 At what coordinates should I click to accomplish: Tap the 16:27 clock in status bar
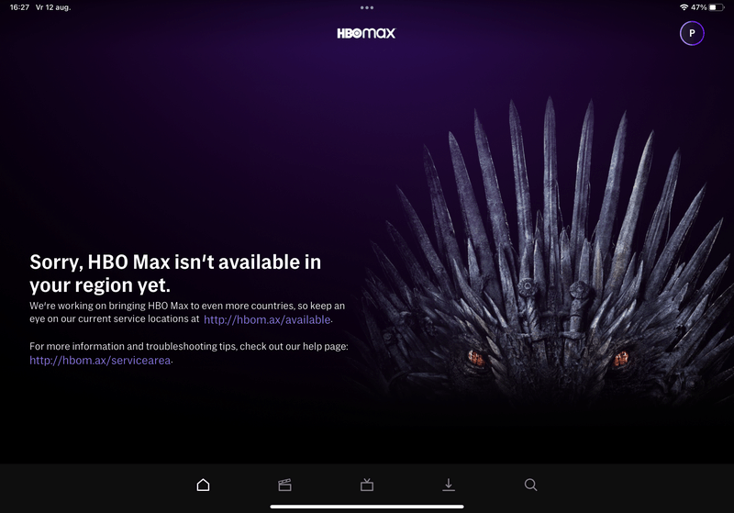tap(19, 7)
